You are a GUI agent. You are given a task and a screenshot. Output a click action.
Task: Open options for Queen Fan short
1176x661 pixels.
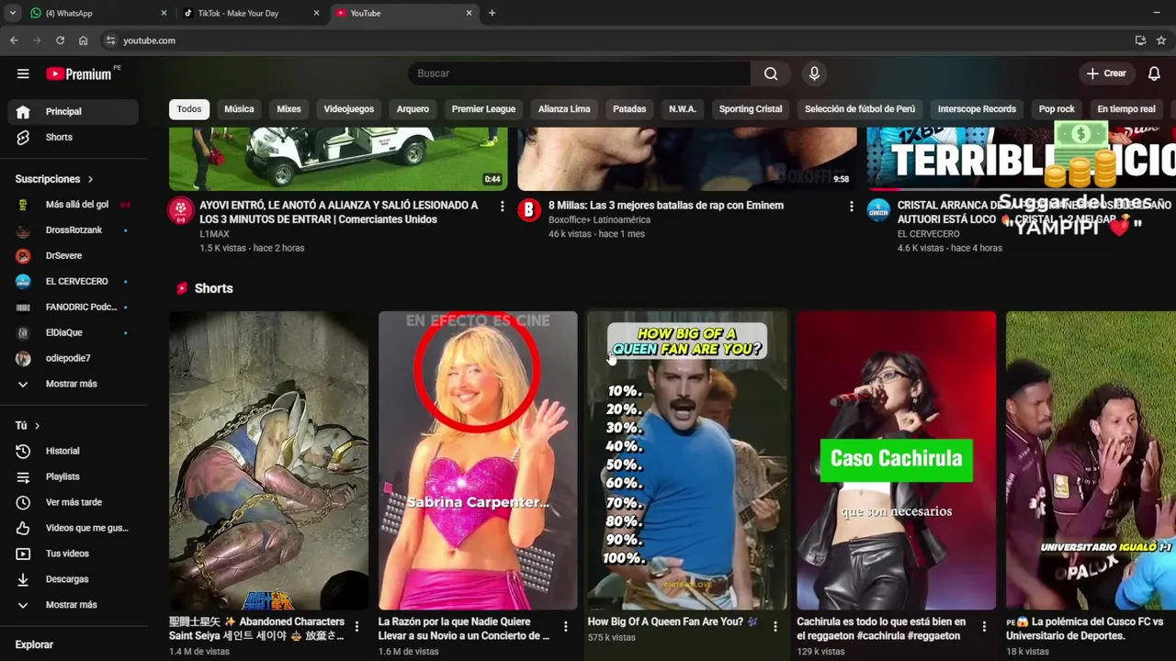point(775,627)
